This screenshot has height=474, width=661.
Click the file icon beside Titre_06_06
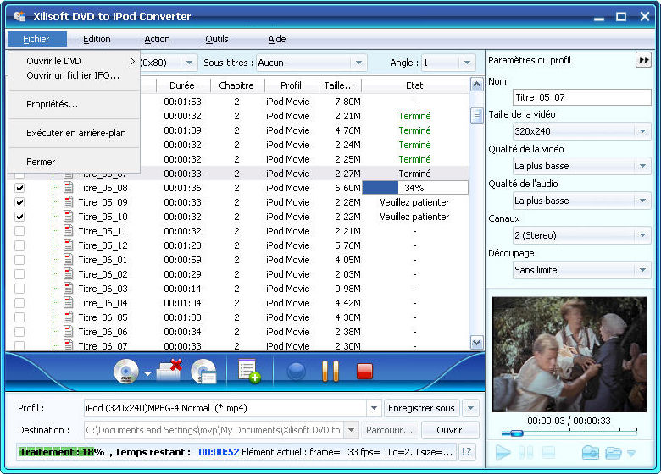pos(68,331)
